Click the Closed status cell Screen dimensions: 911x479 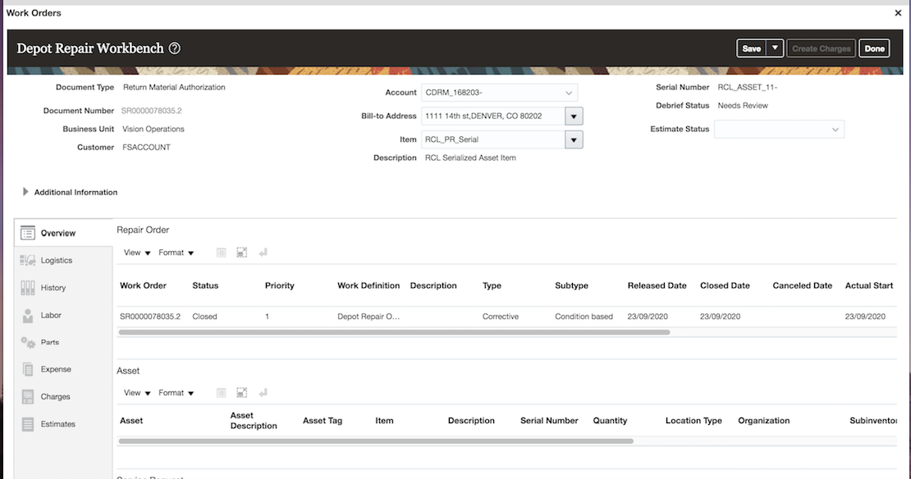coord(204,317)
